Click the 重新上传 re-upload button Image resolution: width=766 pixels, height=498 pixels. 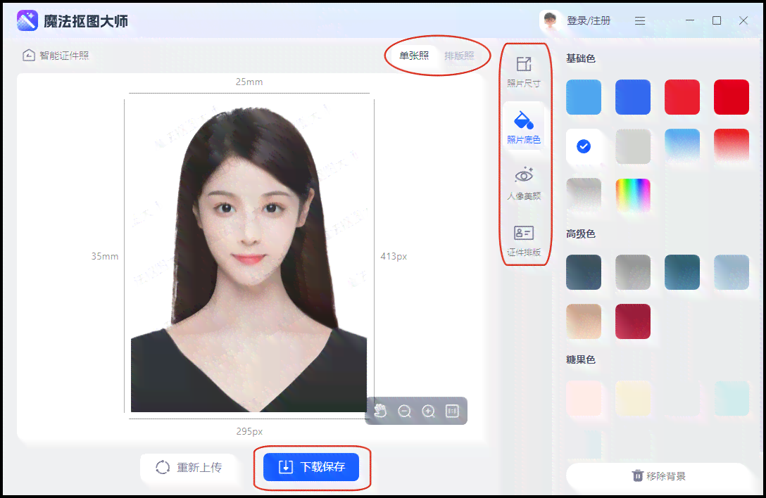click(189, 467)
